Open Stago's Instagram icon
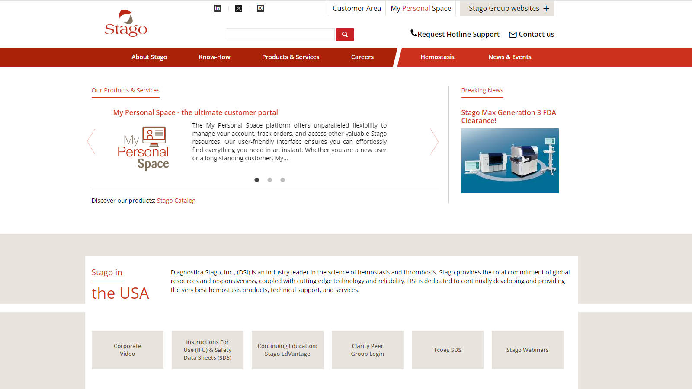 260,8
